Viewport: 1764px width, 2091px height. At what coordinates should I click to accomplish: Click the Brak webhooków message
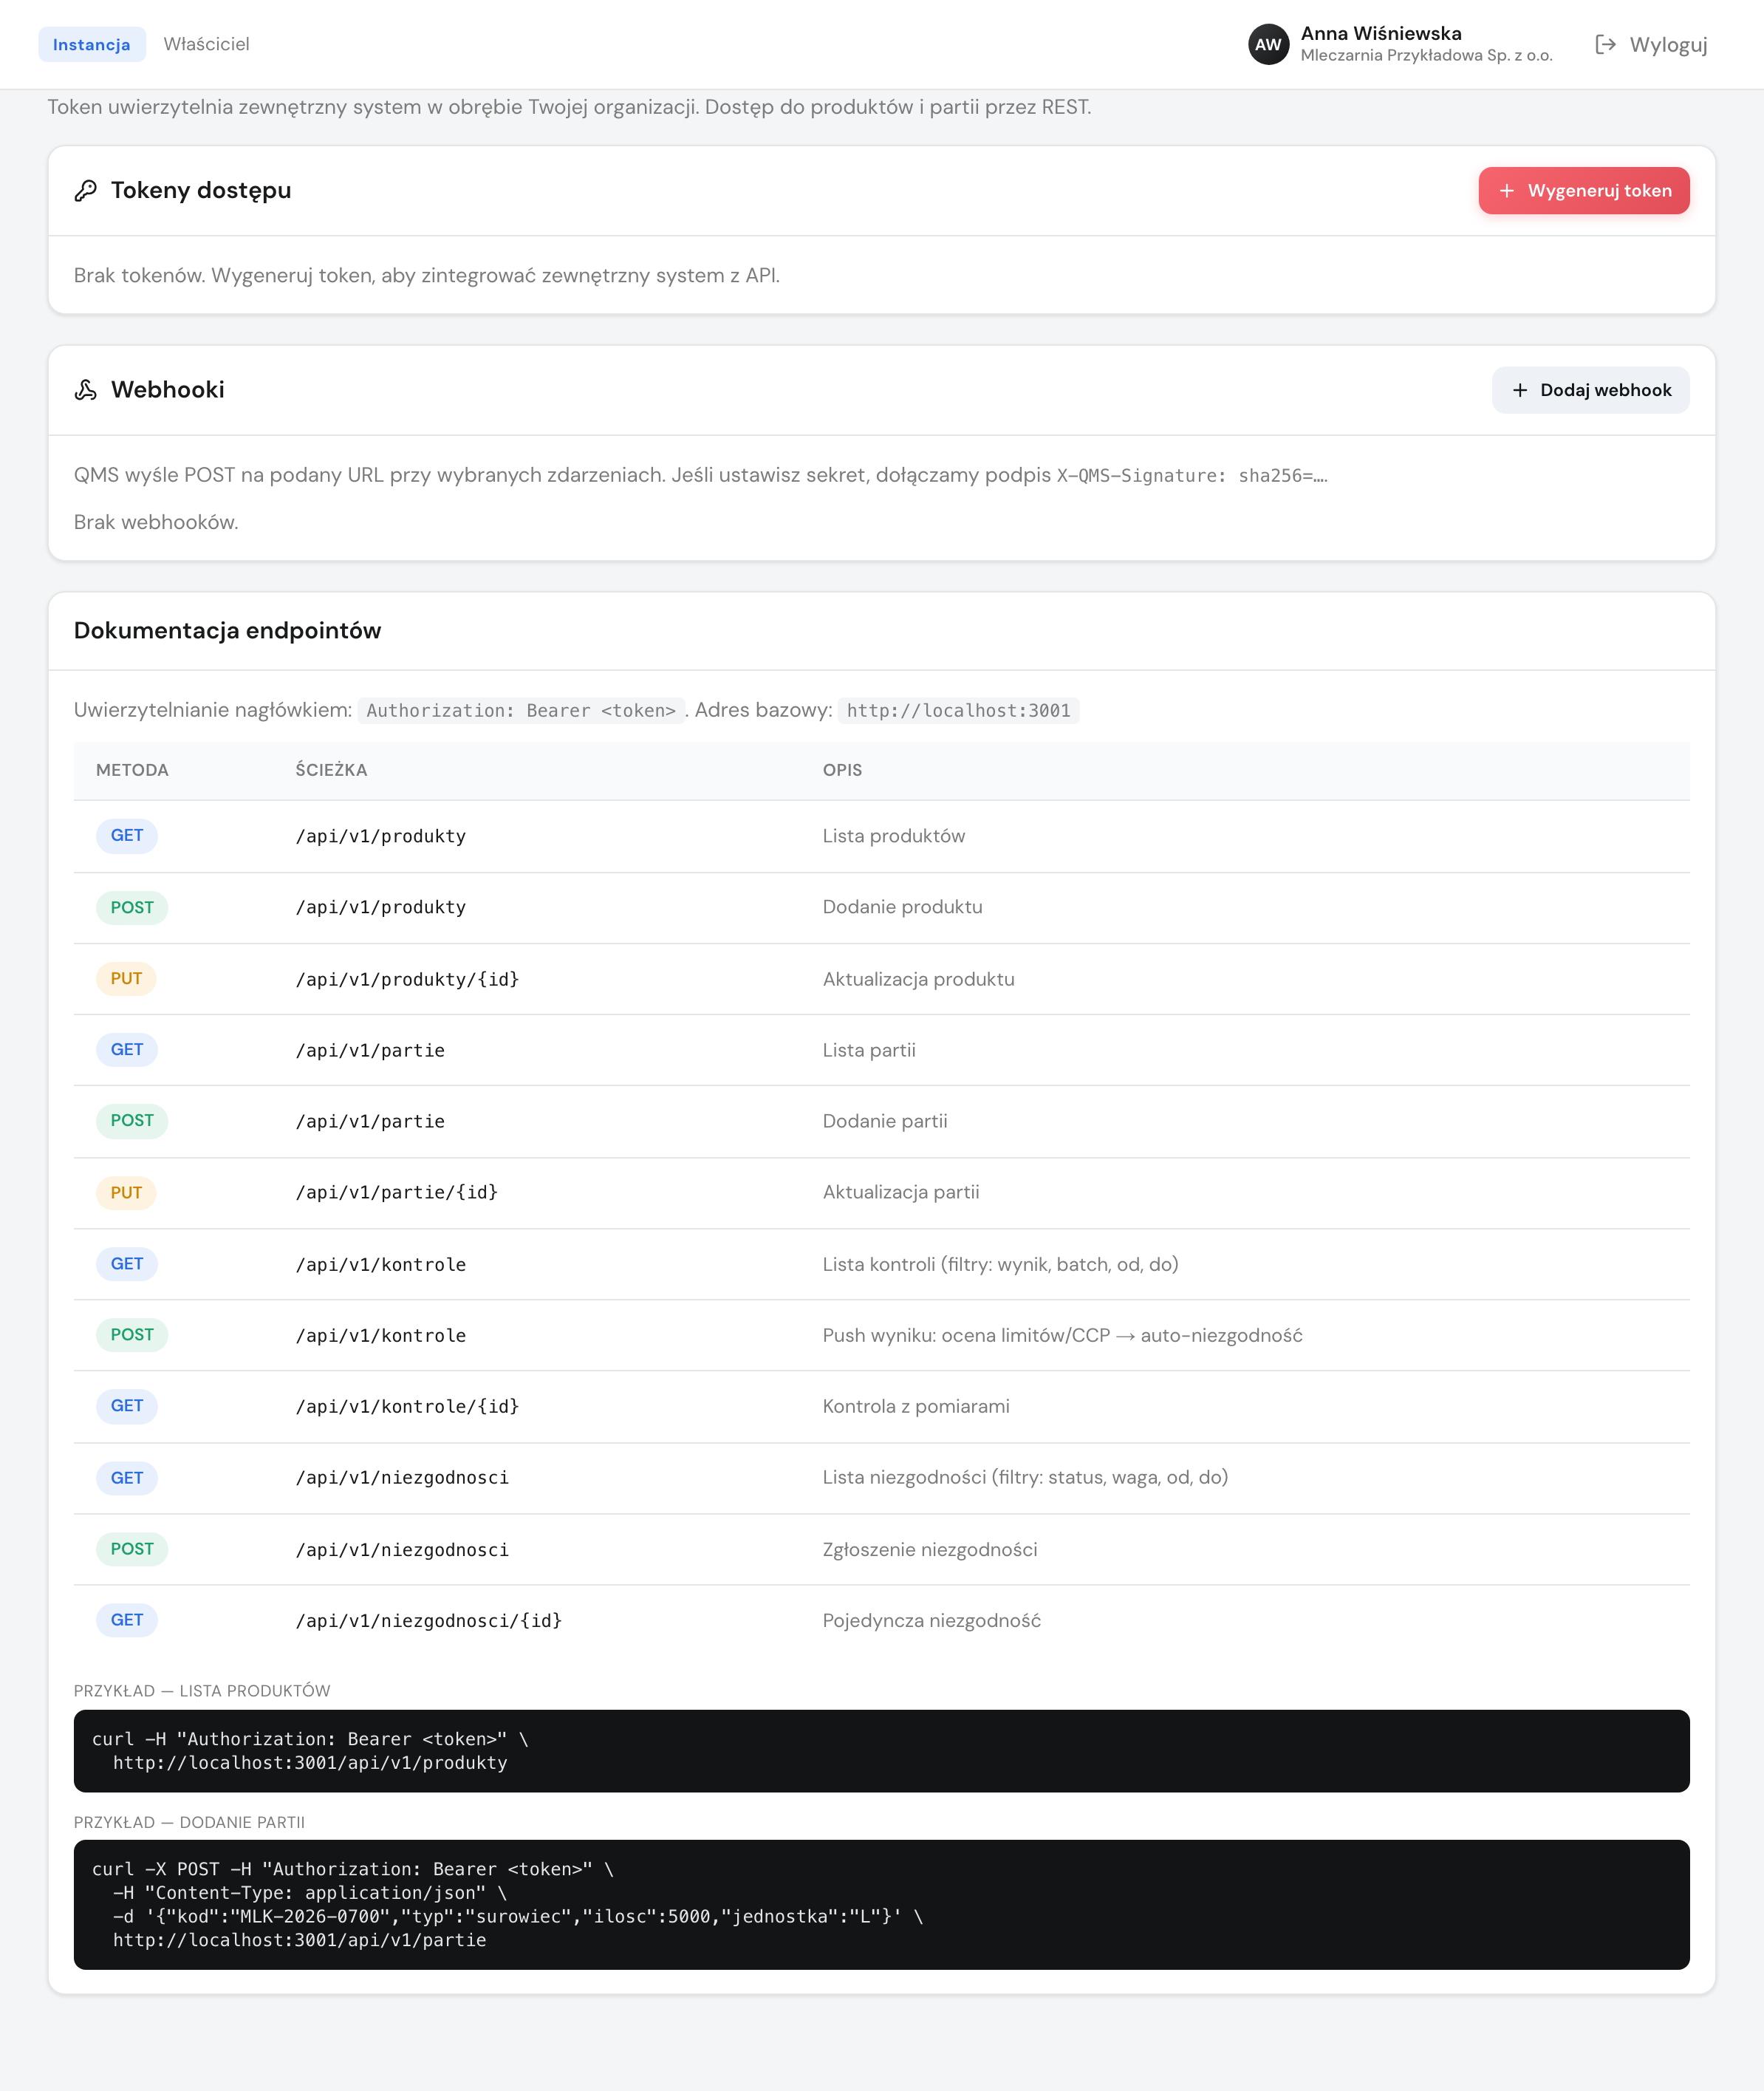coord(156,522)
